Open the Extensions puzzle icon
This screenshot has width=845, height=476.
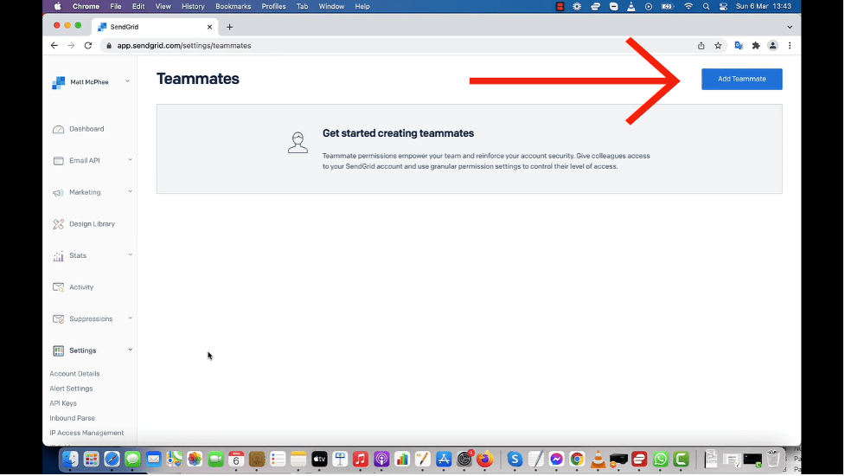757,46
